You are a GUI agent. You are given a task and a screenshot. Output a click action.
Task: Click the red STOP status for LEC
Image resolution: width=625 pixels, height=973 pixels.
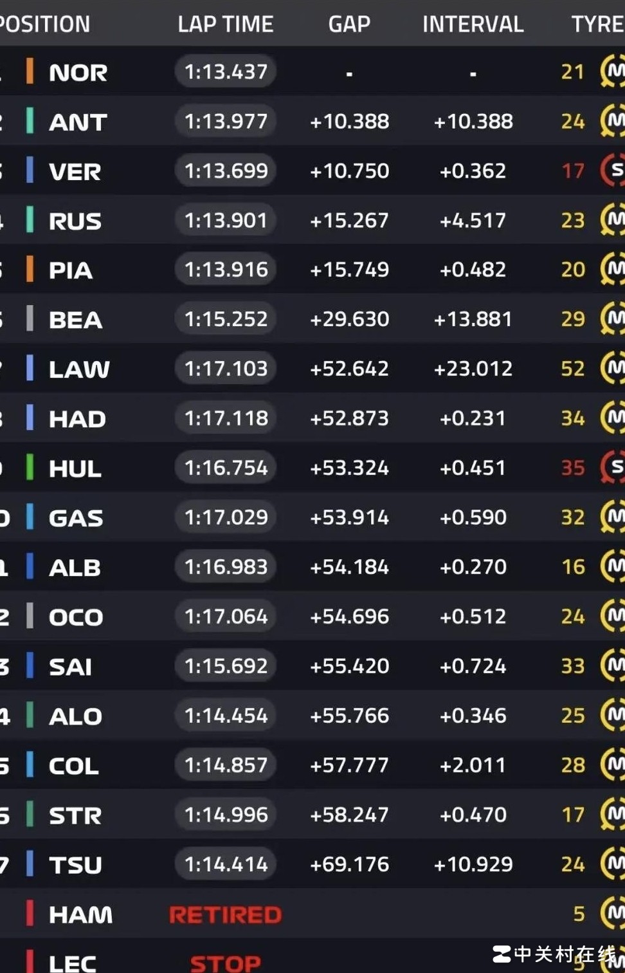pyautogui.click(x=226, y=963)
